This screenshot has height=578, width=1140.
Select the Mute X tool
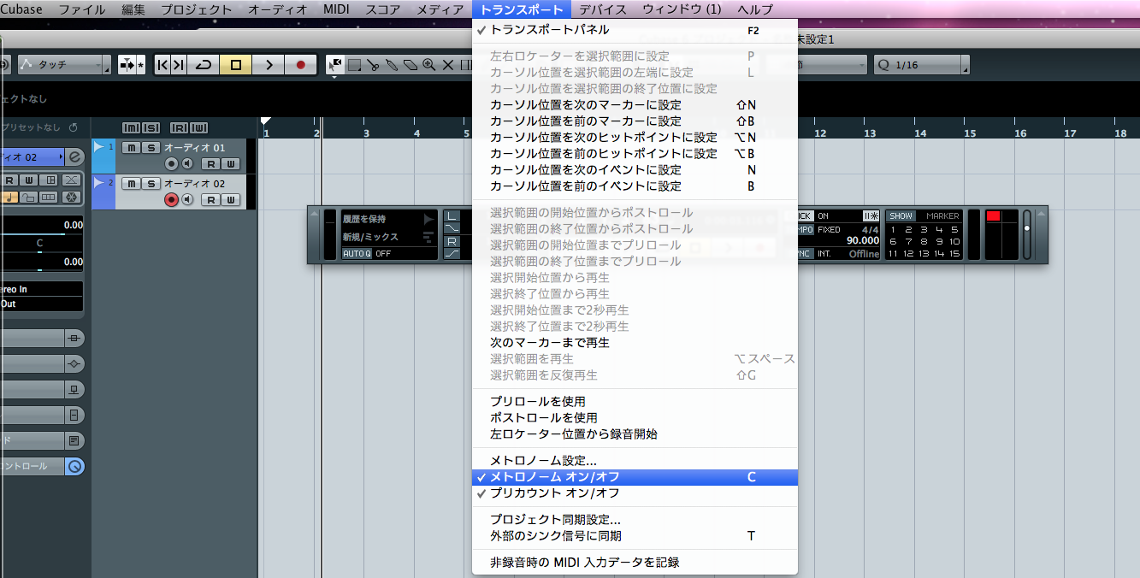coord(447,65)
